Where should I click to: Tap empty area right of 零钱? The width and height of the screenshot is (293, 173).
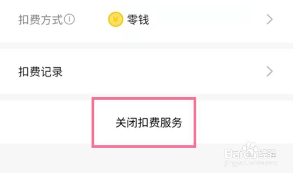tap(205, 19)
